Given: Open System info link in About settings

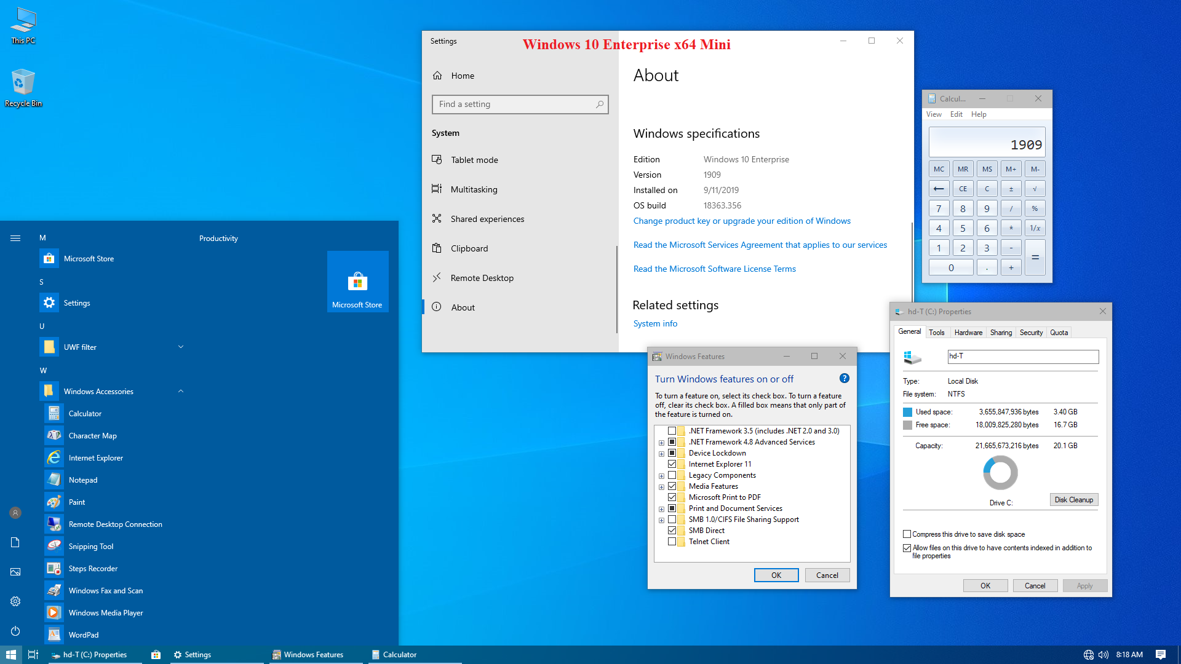Looking at the screenshot, I should pos(654,323).
